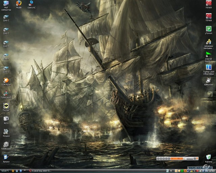Click the green round tray icon
The width and height of the screenshot is (216, 173).
pyautogui.click(x=182, y=171)
